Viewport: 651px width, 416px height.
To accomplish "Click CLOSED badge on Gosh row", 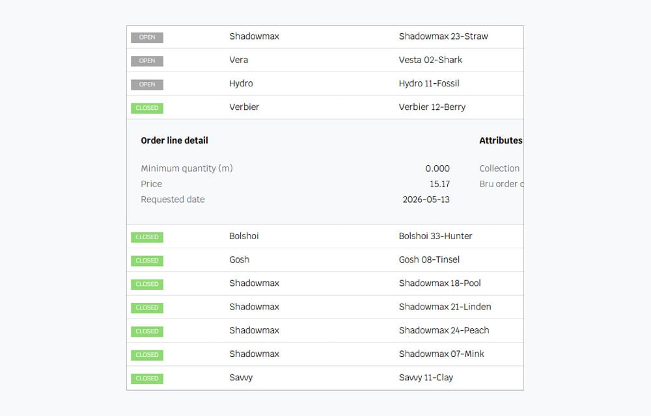I will [147, 261].
